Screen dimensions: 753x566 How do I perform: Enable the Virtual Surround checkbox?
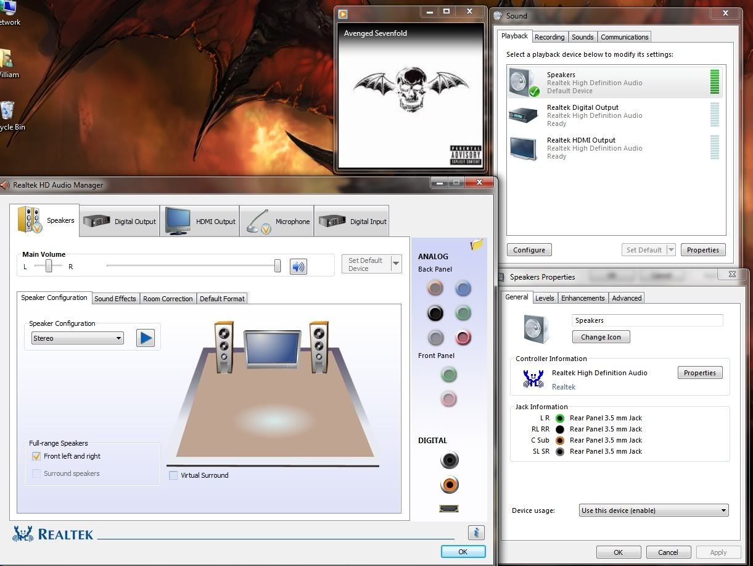pos(173,475)
